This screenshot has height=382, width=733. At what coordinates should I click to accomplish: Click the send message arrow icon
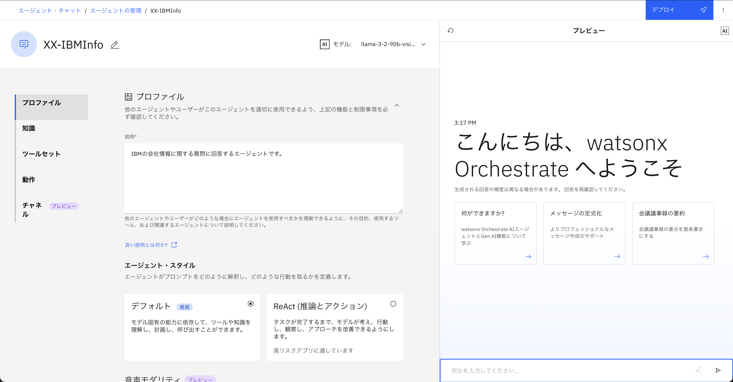pyautogui.click(x=718, y=370)
